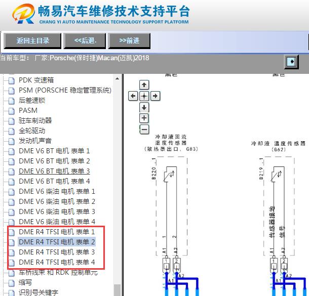Select DME V6 柴油 电机 表单 4
This screenshot has width=309, height=296.
pyautogui.click(x=57, y=222)
